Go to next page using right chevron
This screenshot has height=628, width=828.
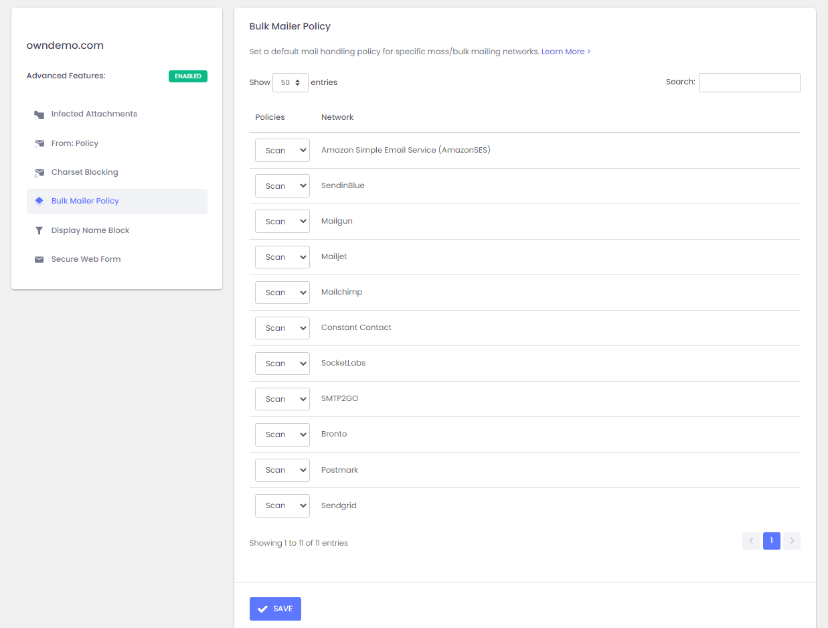pyautogui.click(x=792, y=541)
